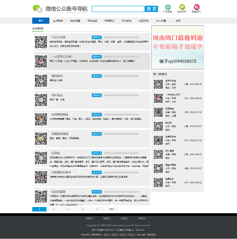Click the rating badge beside 456购物商城
The image size is (237, 239).
(97, 115)
